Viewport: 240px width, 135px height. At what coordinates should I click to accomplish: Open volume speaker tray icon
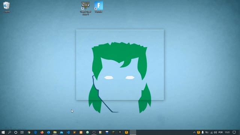215,132
